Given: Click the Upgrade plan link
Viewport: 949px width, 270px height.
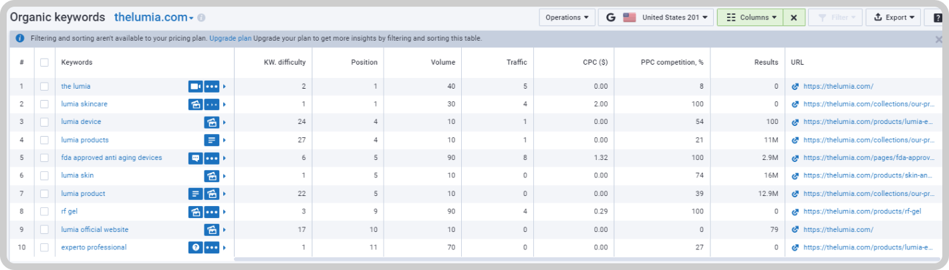Looking at the screenshot, I should coord(231,39).
